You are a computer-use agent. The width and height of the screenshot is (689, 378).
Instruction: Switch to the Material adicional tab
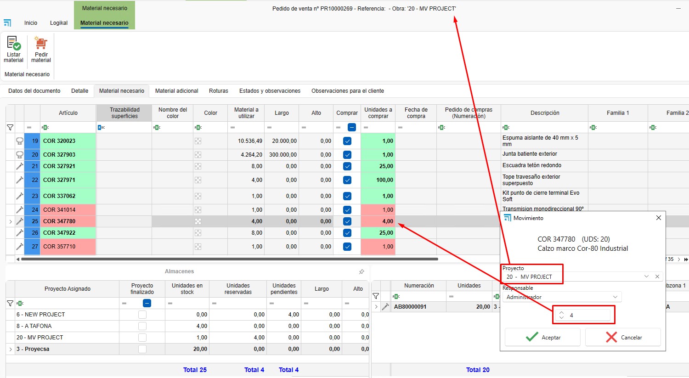177,91
